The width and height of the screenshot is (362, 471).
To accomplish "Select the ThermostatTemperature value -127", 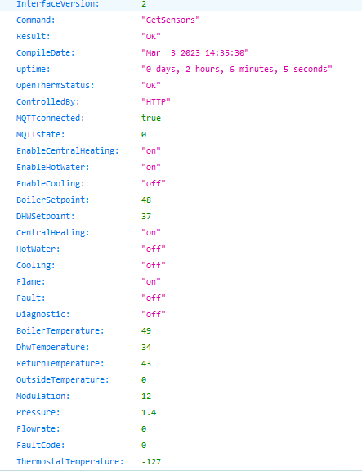I will tap(151, 462).
